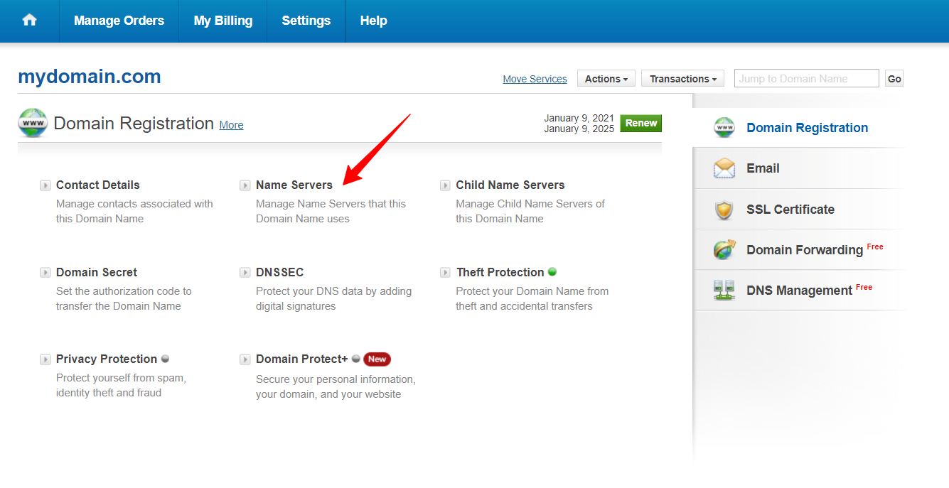Expand the Contact Details arrow
This screenshot has width=949, height=488.
(x=45, y=185)
